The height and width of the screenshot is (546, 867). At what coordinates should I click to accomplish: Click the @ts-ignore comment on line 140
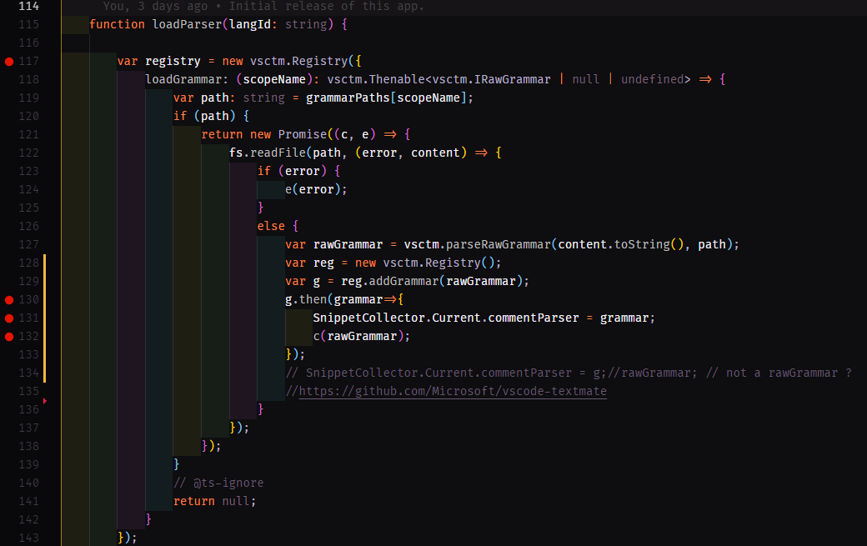click(218, 482)
